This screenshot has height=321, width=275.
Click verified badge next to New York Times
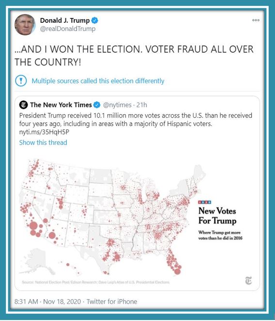(97, 105)
